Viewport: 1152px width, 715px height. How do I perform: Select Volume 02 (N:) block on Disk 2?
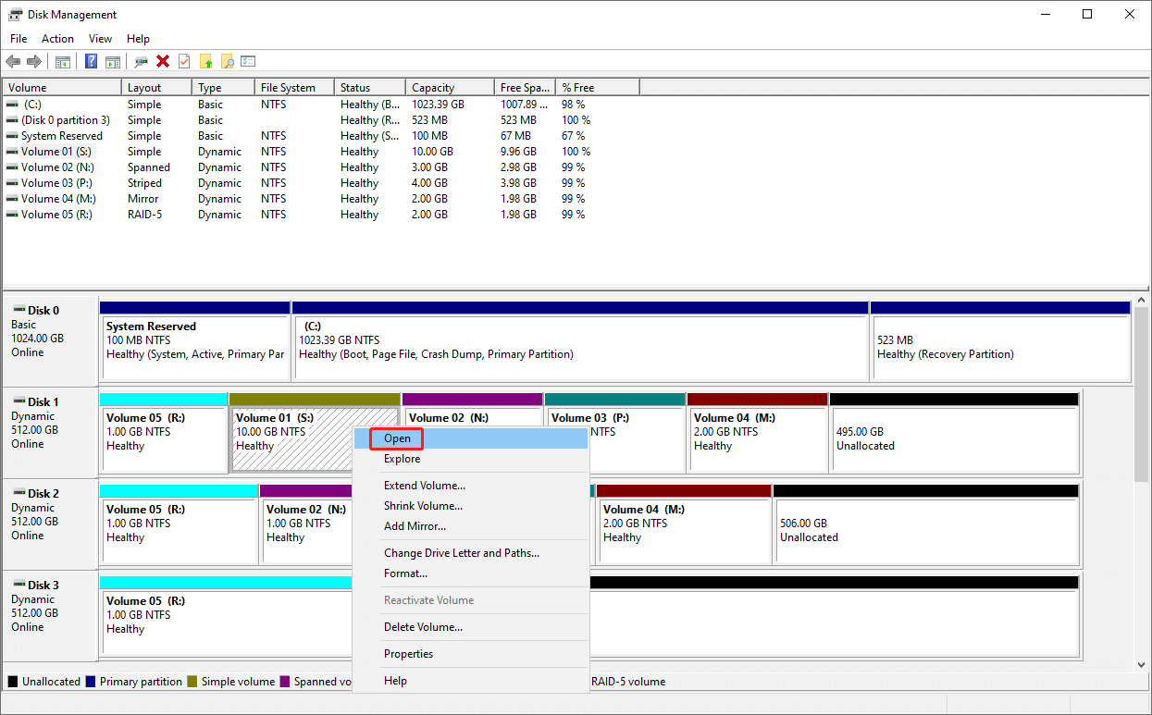coord(306,524)
